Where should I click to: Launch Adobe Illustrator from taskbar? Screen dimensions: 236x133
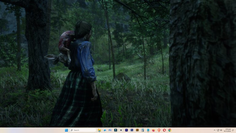[137, 130]
